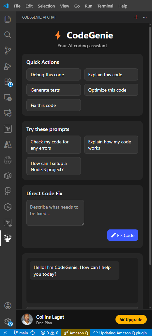Open the Source Control view
The height and width of the screenshot is (336, 152).
(8, 51)
